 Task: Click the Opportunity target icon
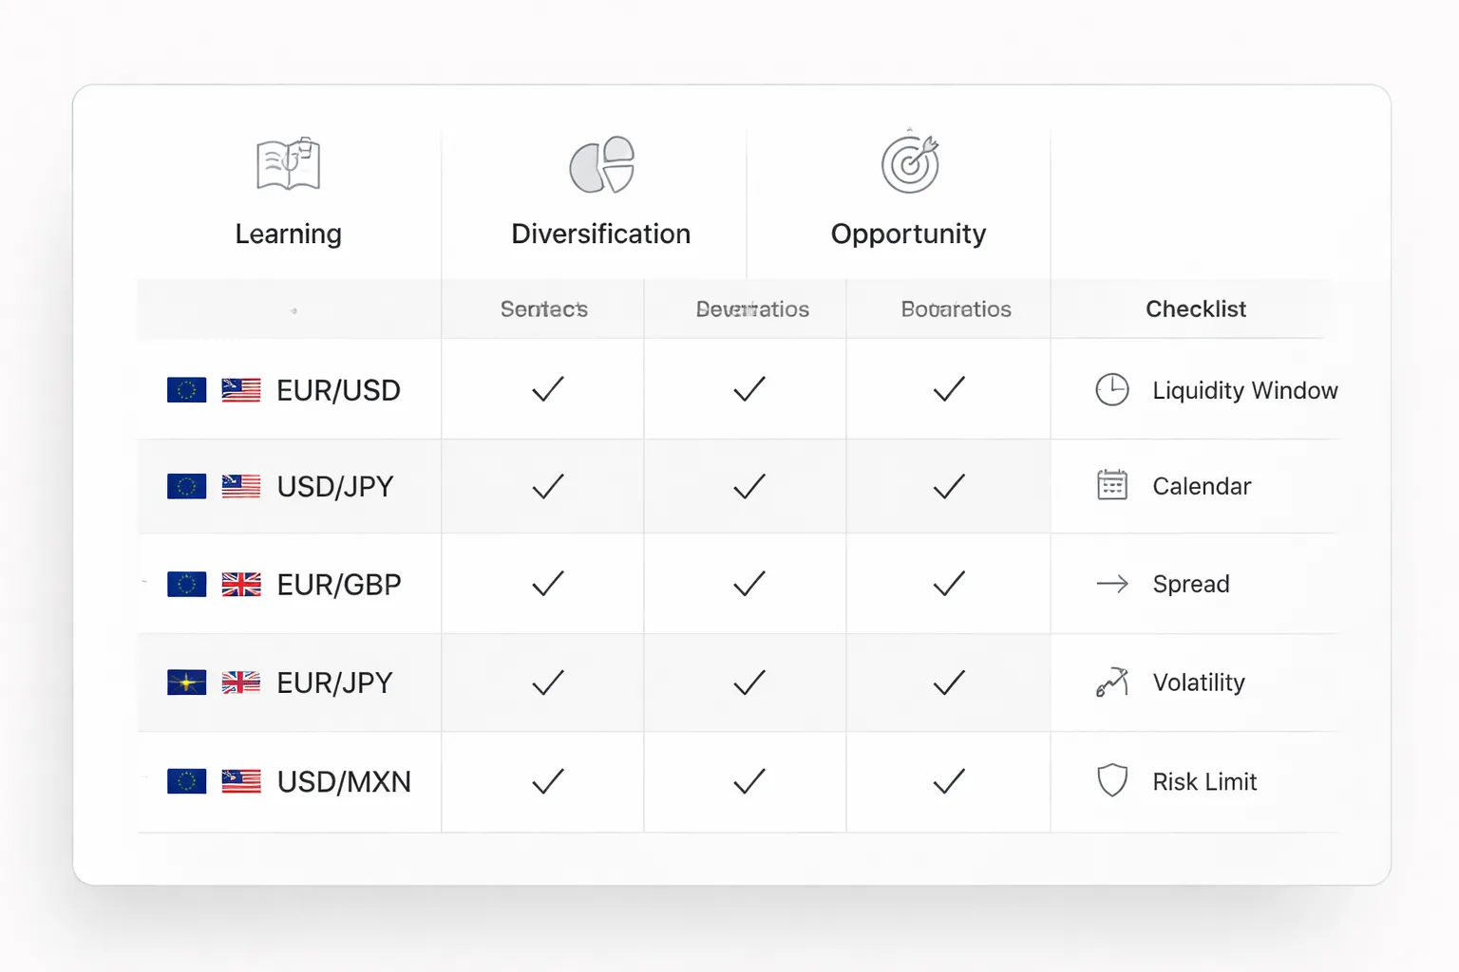pyautogui.click(x=909, y=163)
